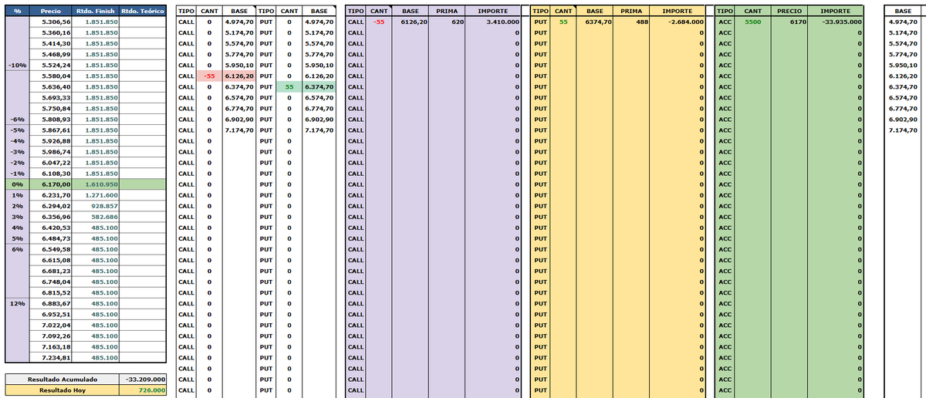This screenshot has height=398, width=926.
Task: Select today's result value 726.000
Action: click(144, 390)
